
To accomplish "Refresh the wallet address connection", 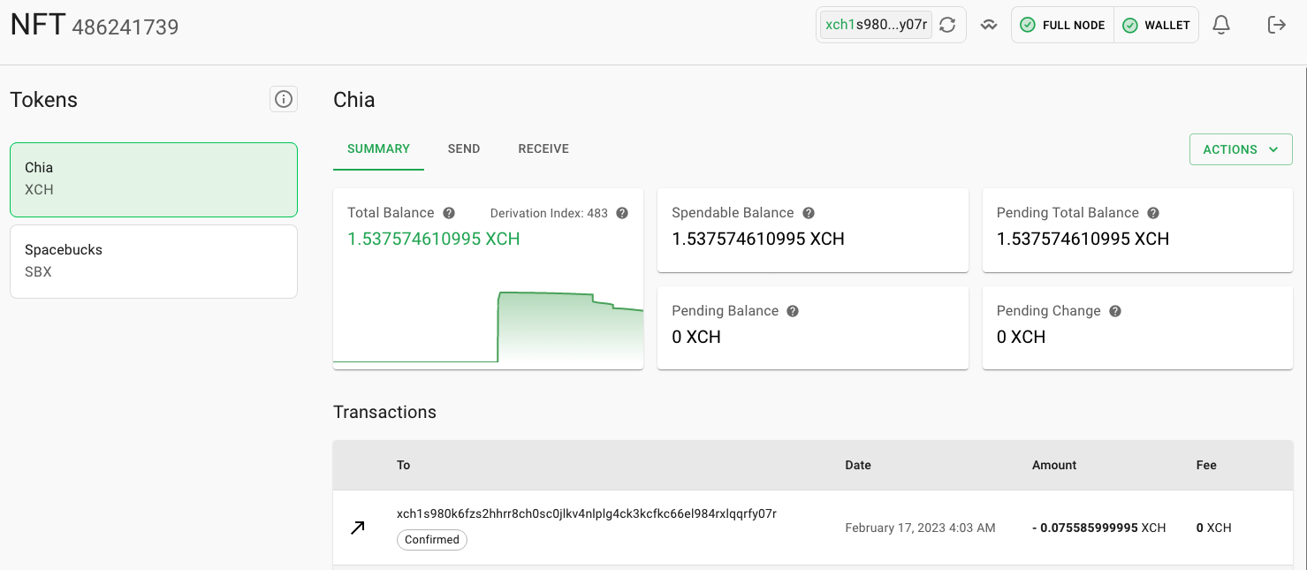I will click(x=946, y=25).
